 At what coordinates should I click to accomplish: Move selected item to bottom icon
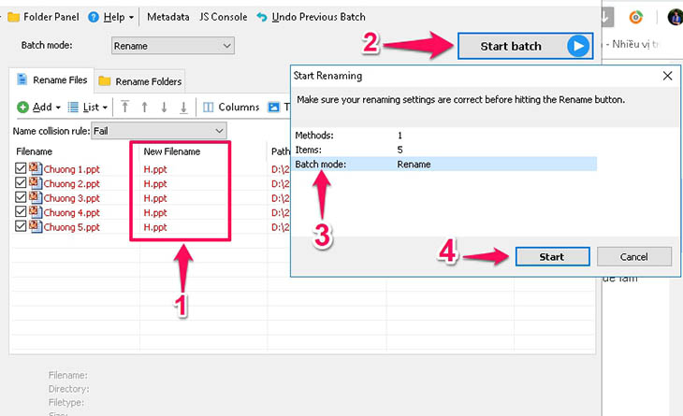183,108
